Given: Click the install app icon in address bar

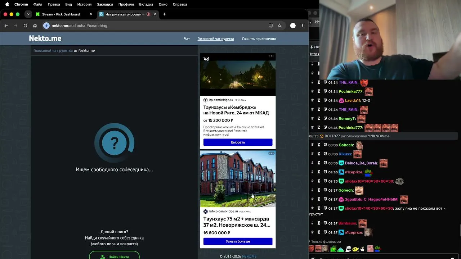Looking at the screenshot, I should click(271, 26).
